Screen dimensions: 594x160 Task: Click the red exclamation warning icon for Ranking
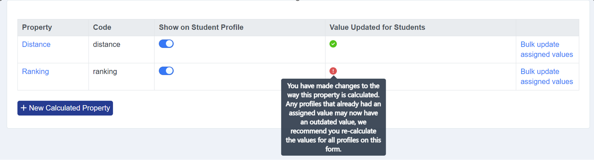coord(333,71)
